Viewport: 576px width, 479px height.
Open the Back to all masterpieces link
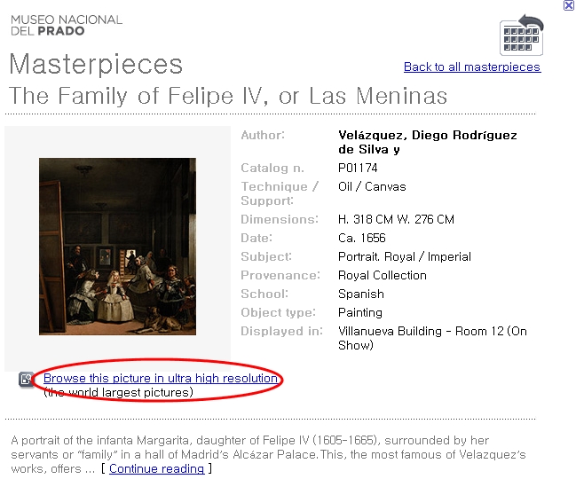(x=472, y=67)
